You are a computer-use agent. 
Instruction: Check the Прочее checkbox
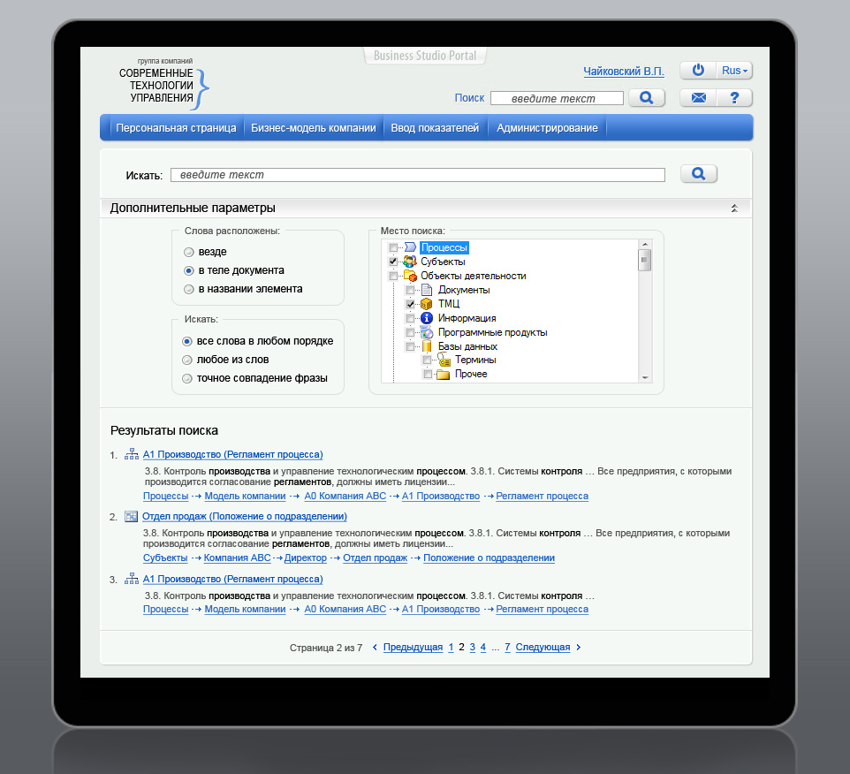click(x=427, y=374)
